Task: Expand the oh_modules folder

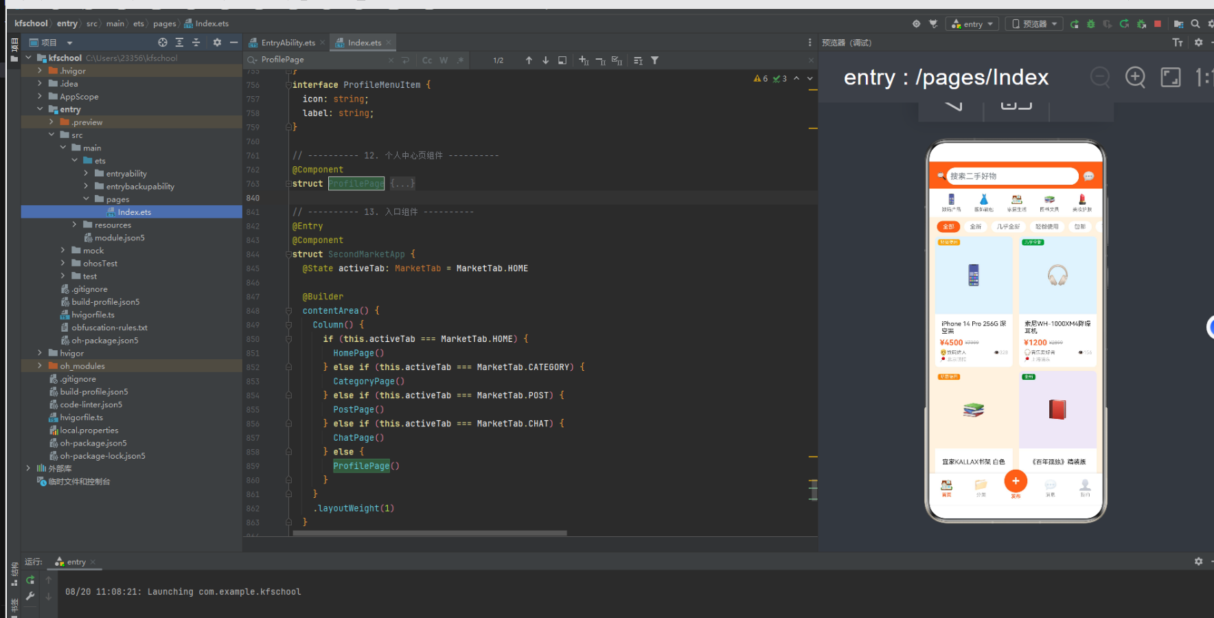Action: pos(40,366)
